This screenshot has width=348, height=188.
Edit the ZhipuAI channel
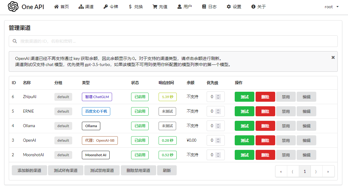[x=307, y=97]
